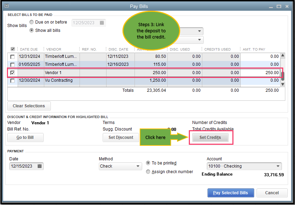
Task: Click the 12/16/2023 discount date cell
Action: pyautogui.click(x=120, y=64)
